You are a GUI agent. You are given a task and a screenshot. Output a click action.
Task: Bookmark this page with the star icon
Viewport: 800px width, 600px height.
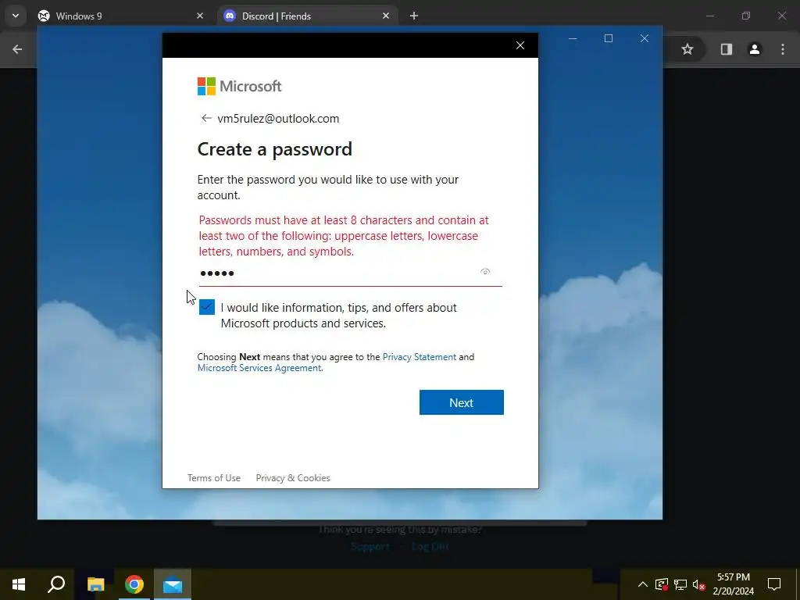click(x=687, y=49)
